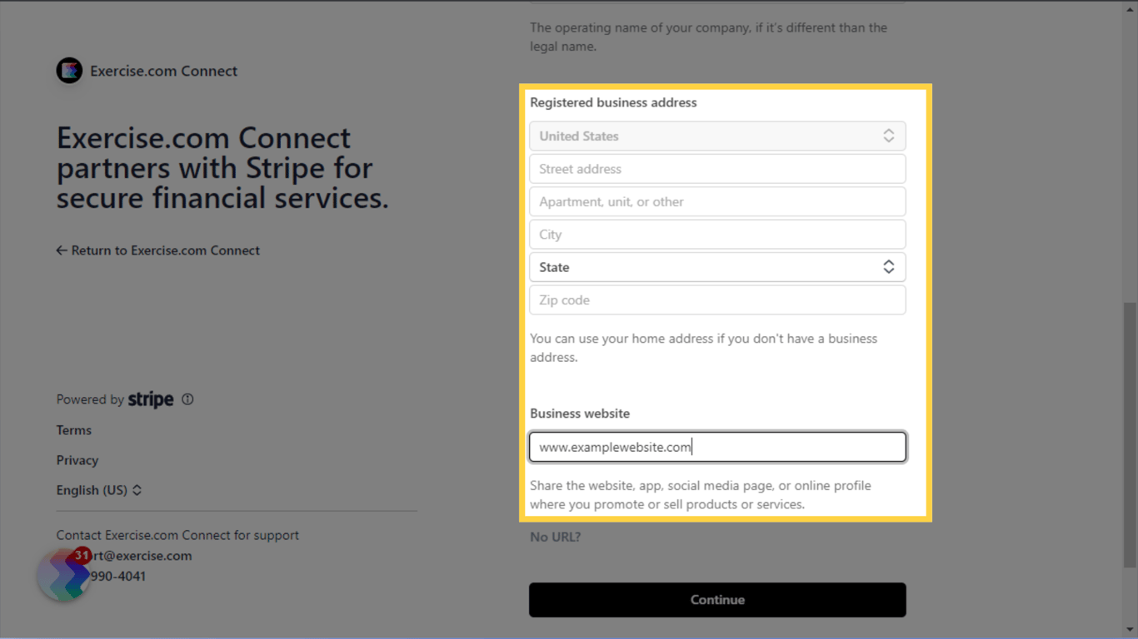Click the back arrow beside Return link
1138x639 pixels.
tap(61, 250)
